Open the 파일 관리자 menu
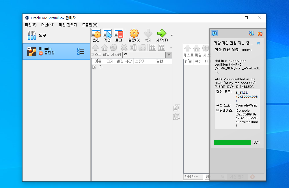This screenshot has height=188, width=289. pyautogui.click(x=68, y=25)
